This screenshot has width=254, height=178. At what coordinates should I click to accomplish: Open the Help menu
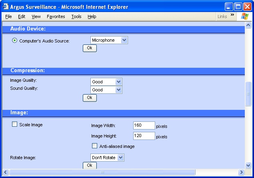pos(92,16)
